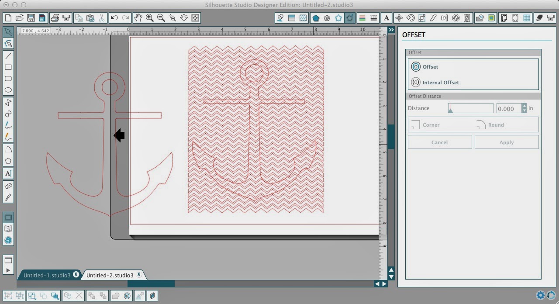Open the Library panel via book icon
The width and height of the screenshot is (559, 304).
[8, 228]
